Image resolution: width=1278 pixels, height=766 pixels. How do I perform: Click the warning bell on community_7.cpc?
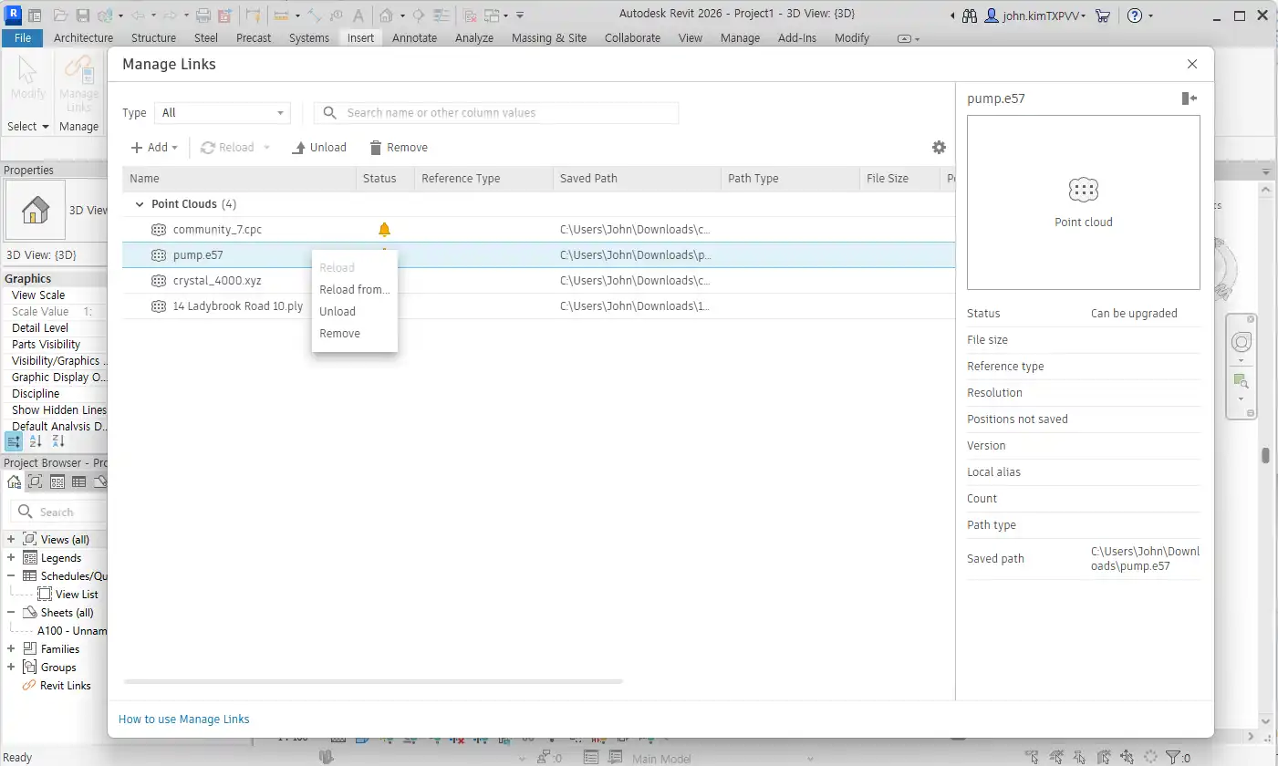click(384, 230)
